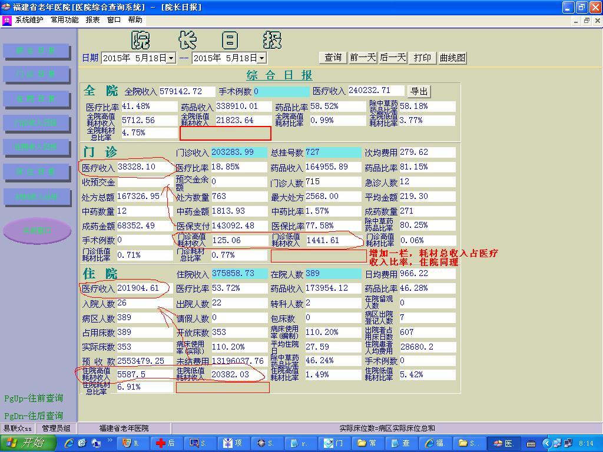Click the 打印 print button

pos(422,58)
